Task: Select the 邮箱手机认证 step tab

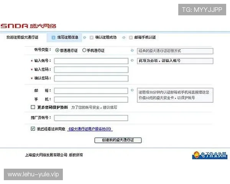Action: [142, 38]
